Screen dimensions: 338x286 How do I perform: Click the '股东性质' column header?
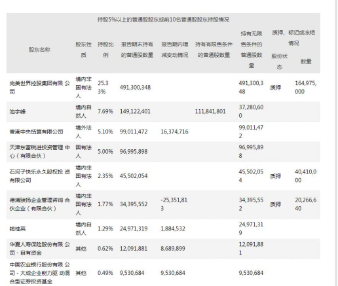click(83, 50)
